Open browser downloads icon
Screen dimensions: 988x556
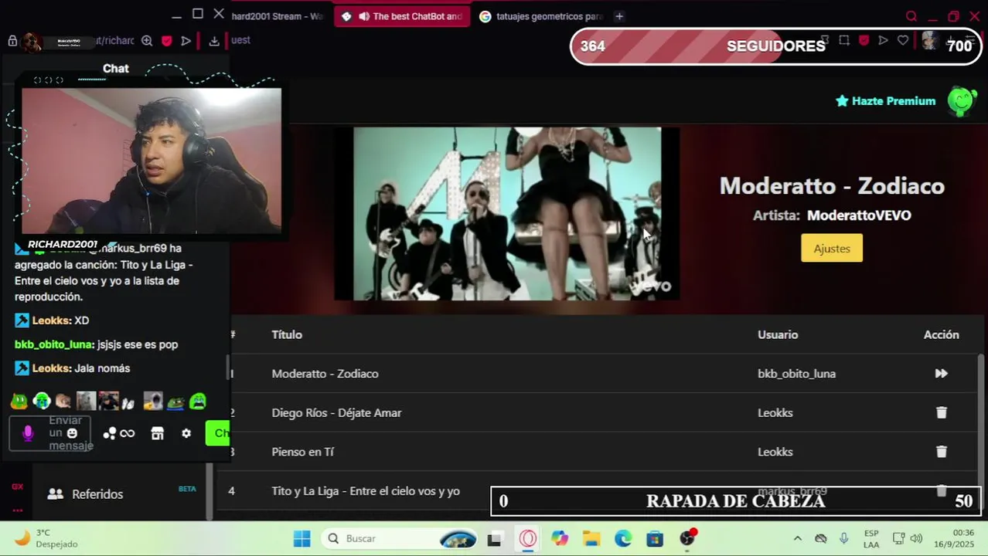pos(214,41)
